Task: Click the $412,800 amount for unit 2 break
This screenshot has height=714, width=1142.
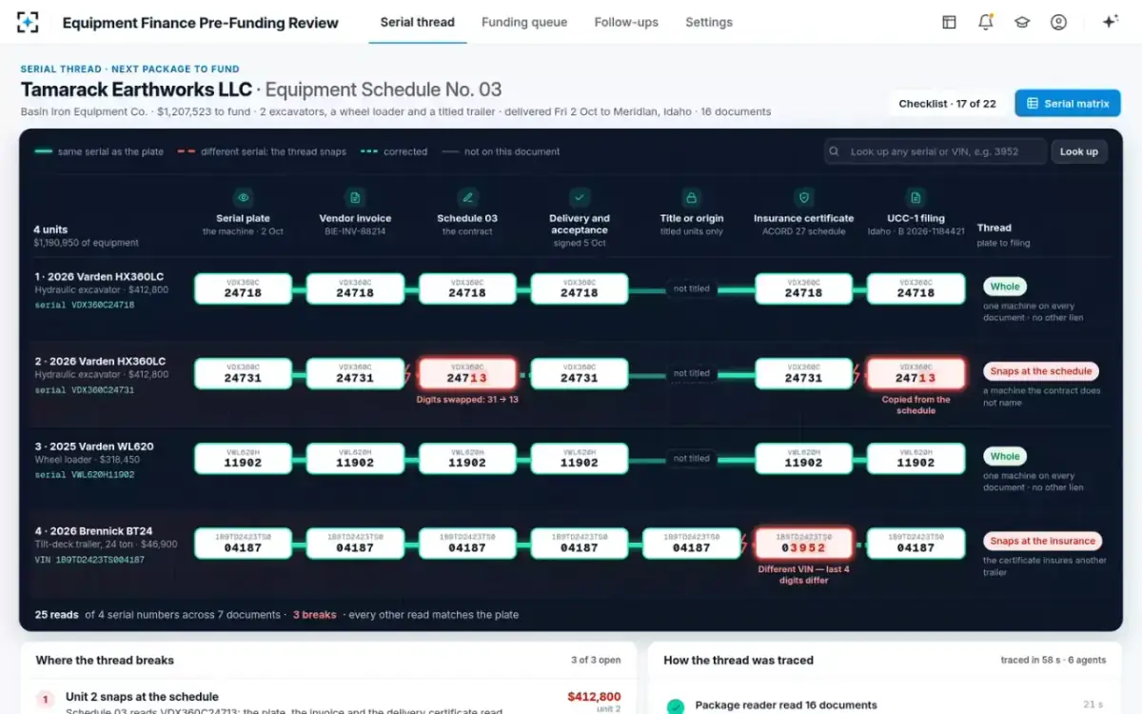Action: point(594,697)
